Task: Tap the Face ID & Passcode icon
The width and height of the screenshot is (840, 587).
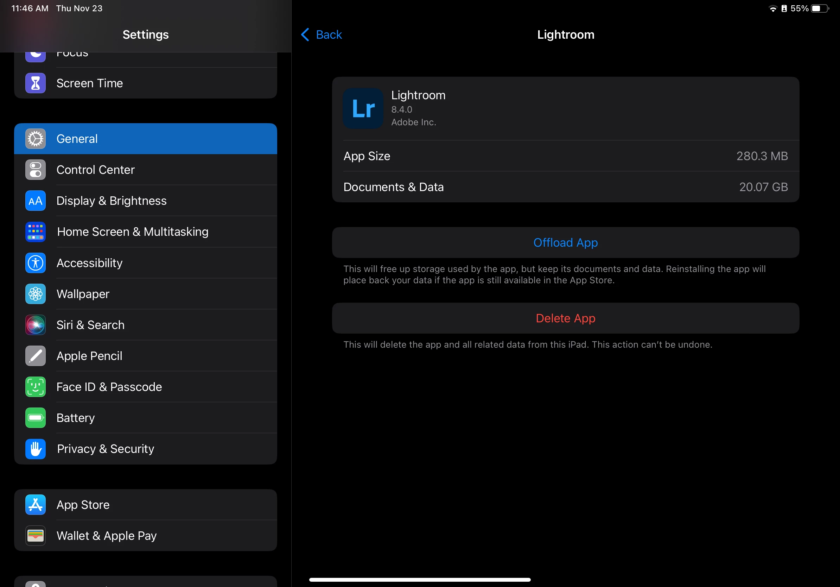Action: tap(36, 387)
